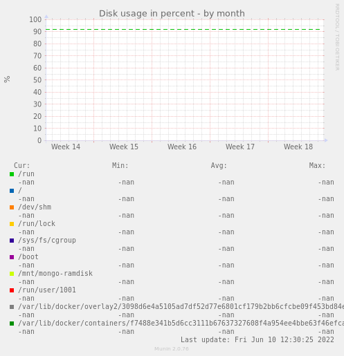Image resolution: width=344 pixels, height=356 pixels.
Task: Click the purple /boot legend swatch
Action: (12, 257)
